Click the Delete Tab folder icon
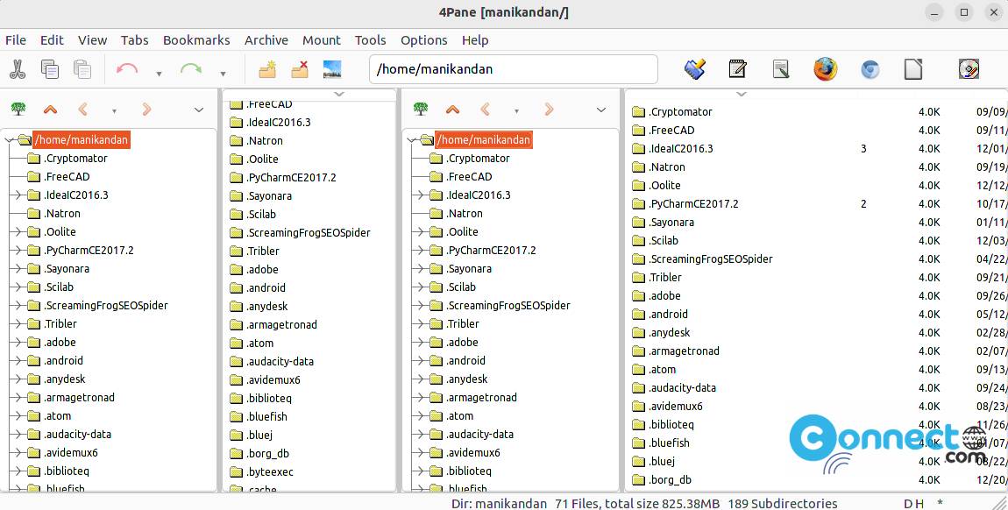Screen dimensions: 1008x510 300,68
